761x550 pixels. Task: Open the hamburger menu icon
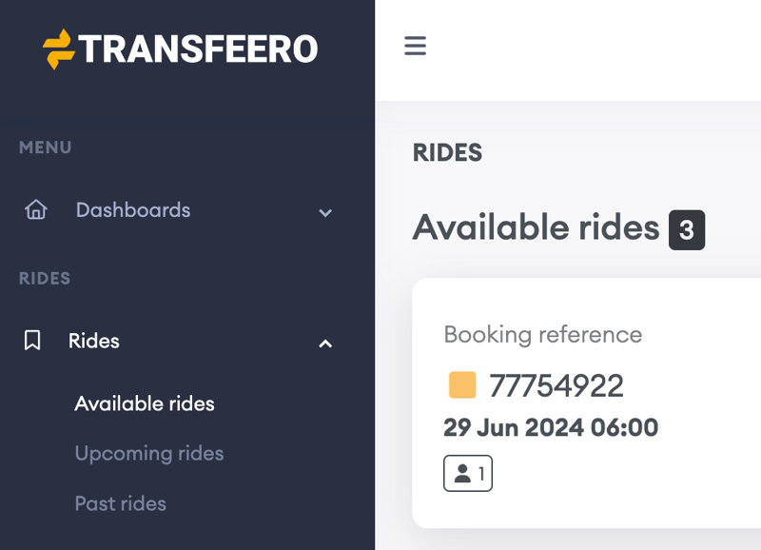tap(416, 45)
